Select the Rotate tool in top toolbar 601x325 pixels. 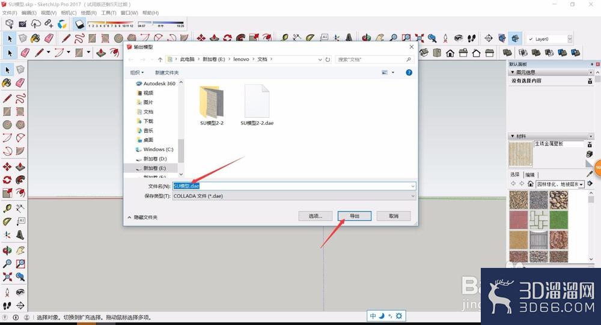(x=228, y=38)
